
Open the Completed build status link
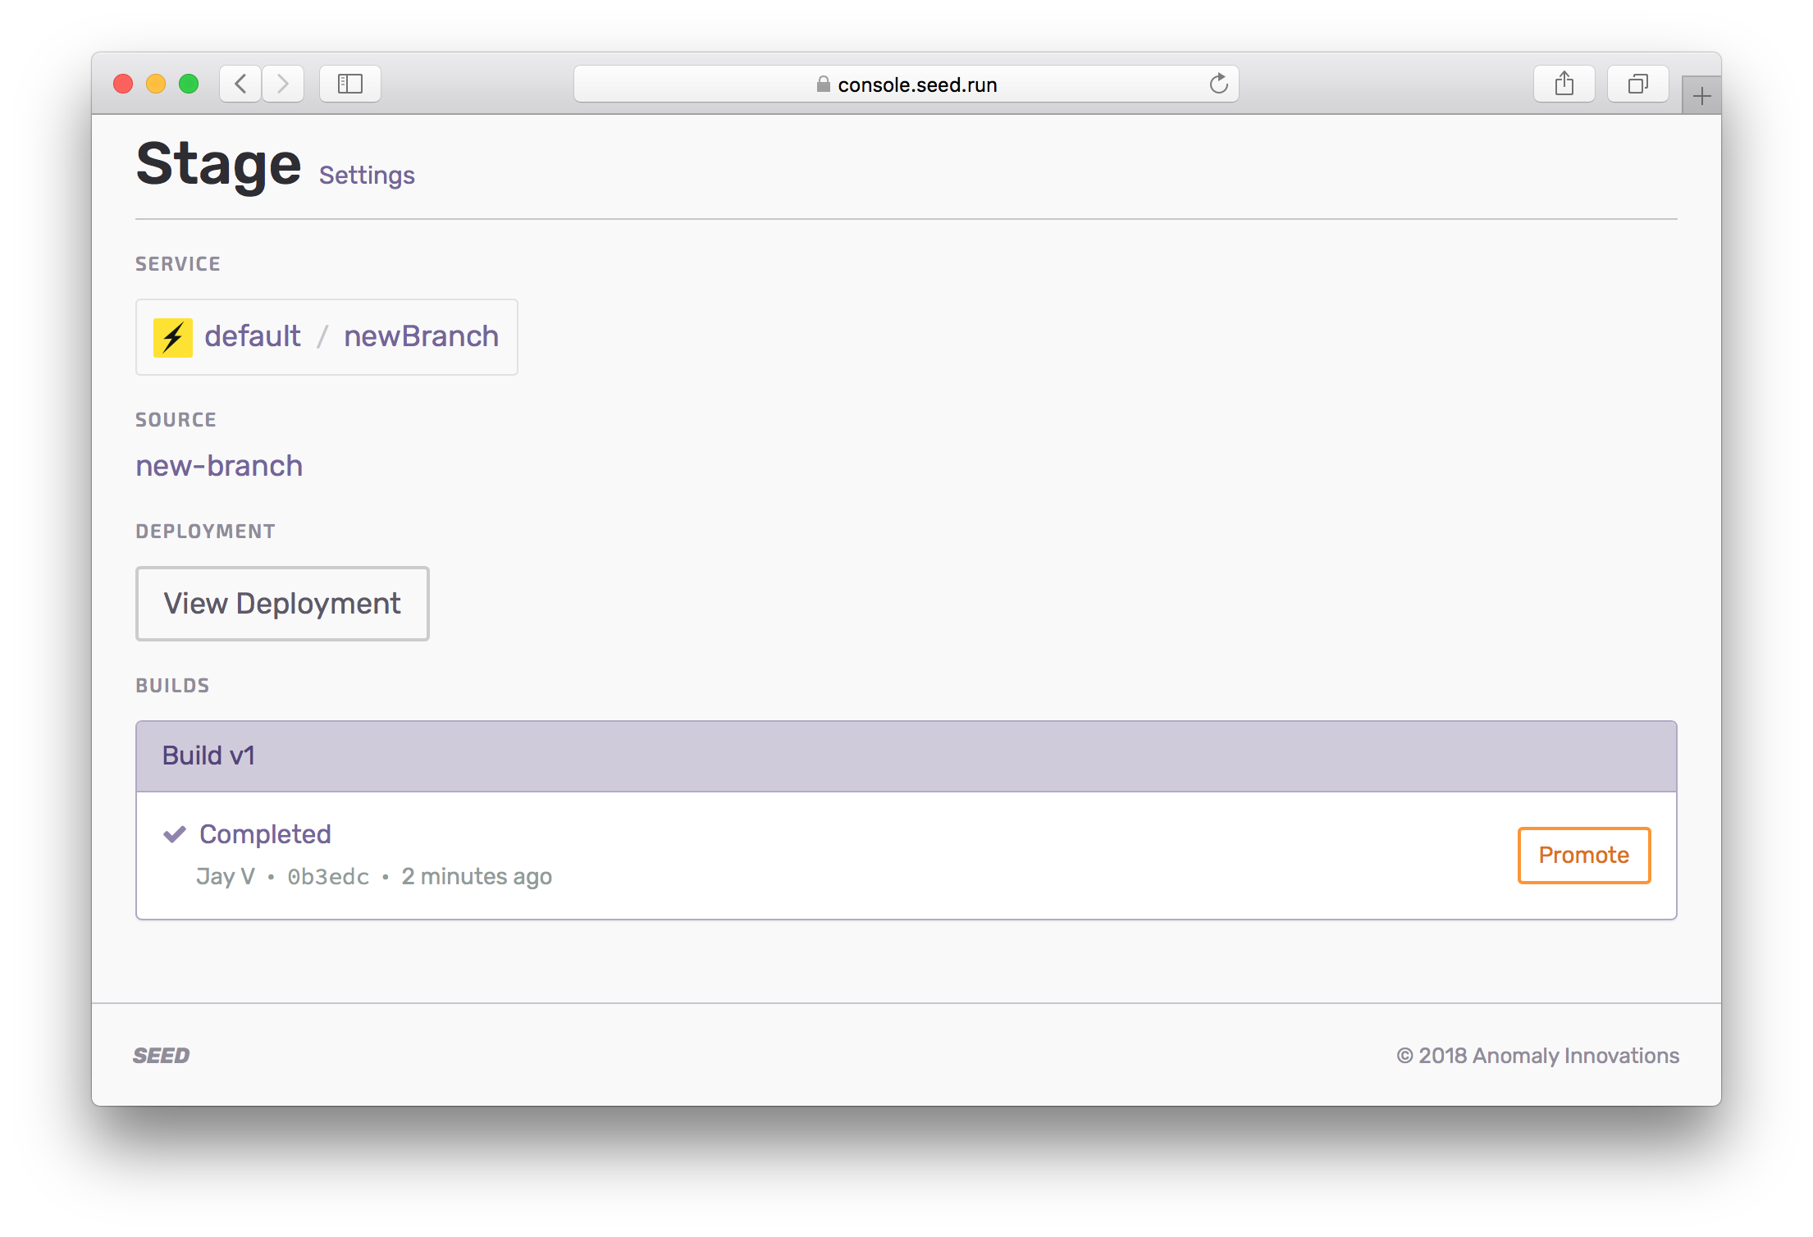(265, 834)
